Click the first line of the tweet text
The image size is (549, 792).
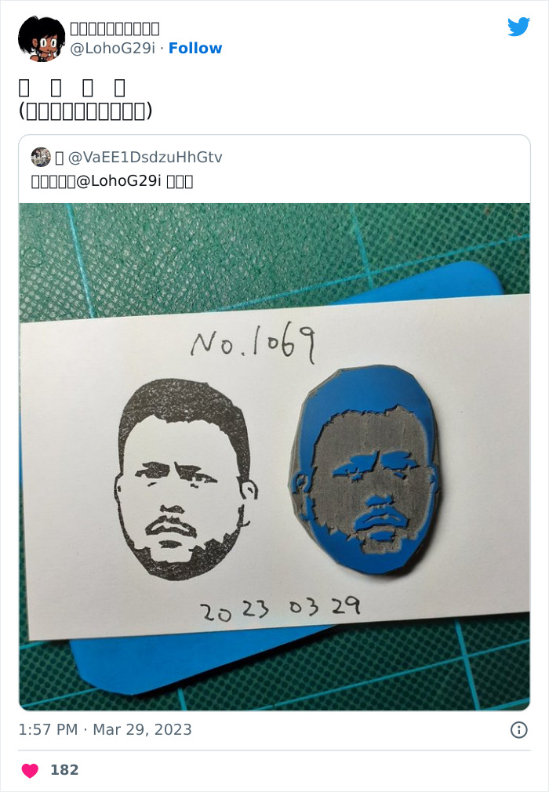[x=71, y=87]
